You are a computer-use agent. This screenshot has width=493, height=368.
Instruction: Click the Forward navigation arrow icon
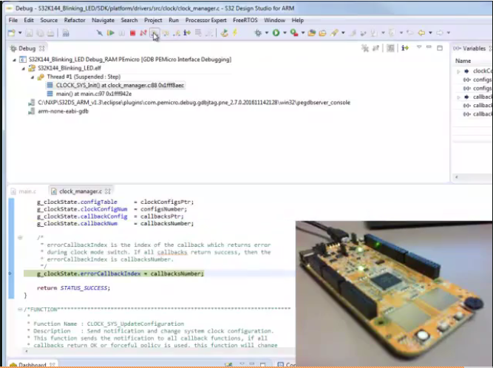[x=440, y=33]
